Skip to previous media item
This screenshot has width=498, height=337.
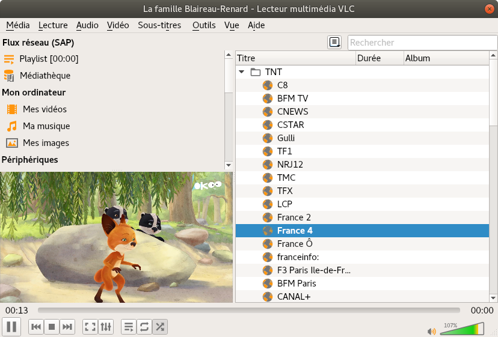(36, 327)
